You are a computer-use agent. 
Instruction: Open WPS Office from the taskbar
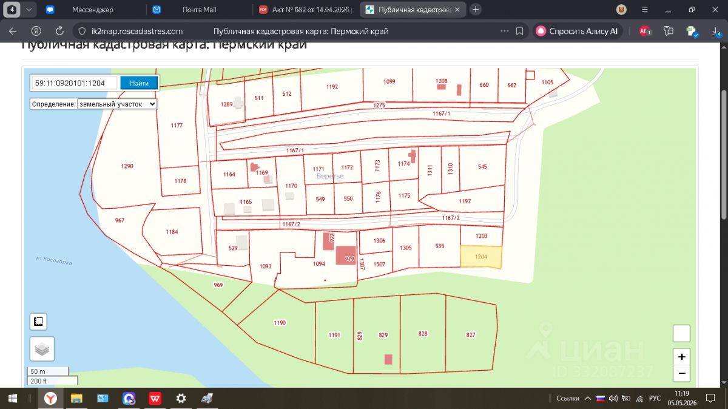tap(155, 399)
